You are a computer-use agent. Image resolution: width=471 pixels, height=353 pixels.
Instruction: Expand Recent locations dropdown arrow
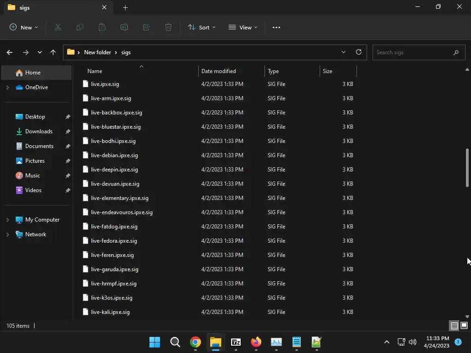coord(40,52)
